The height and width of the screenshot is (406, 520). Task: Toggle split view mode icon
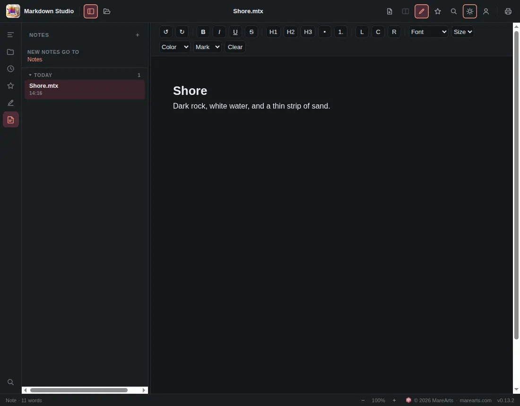tap(406, 11)
